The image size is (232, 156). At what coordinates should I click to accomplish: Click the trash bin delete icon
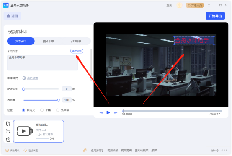tap(8, 139)
